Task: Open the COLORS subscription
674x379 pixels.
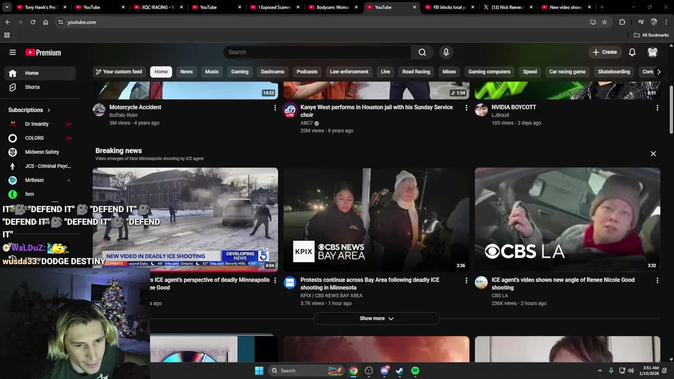Action: point(41,138)
